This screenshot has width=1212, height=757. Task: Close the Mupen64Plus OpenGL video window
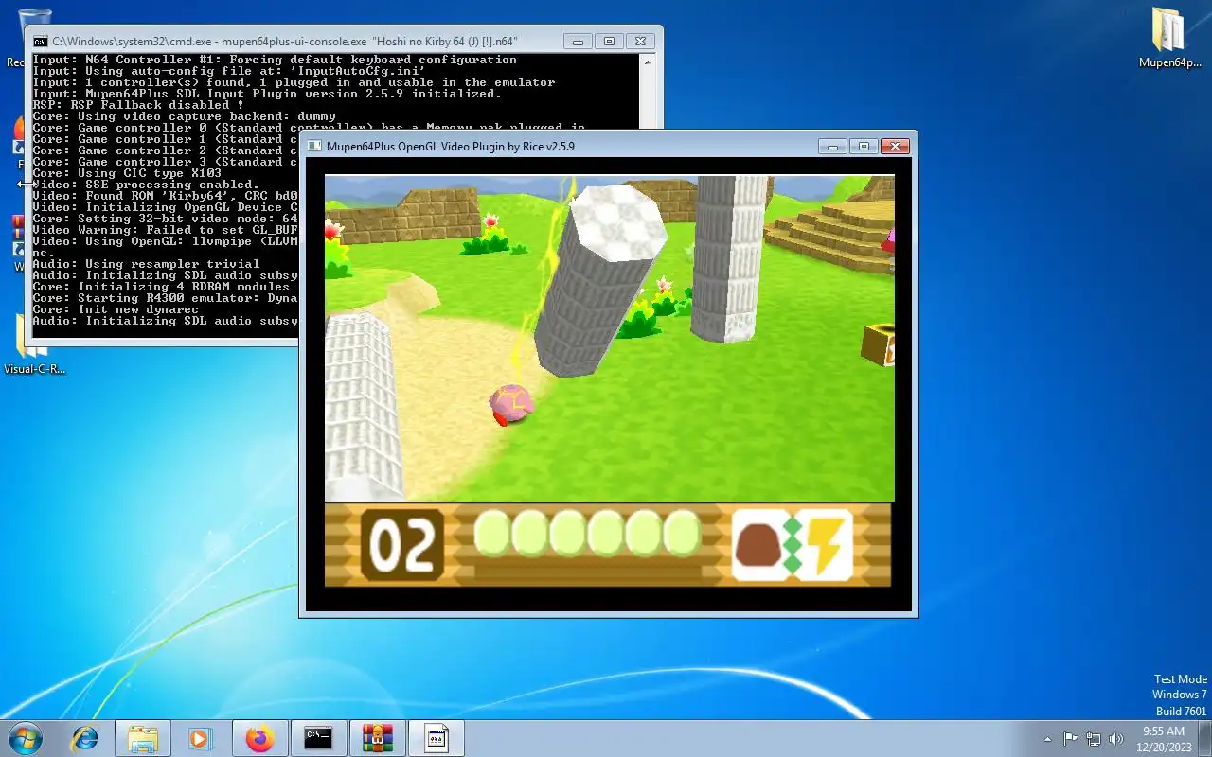895,147
